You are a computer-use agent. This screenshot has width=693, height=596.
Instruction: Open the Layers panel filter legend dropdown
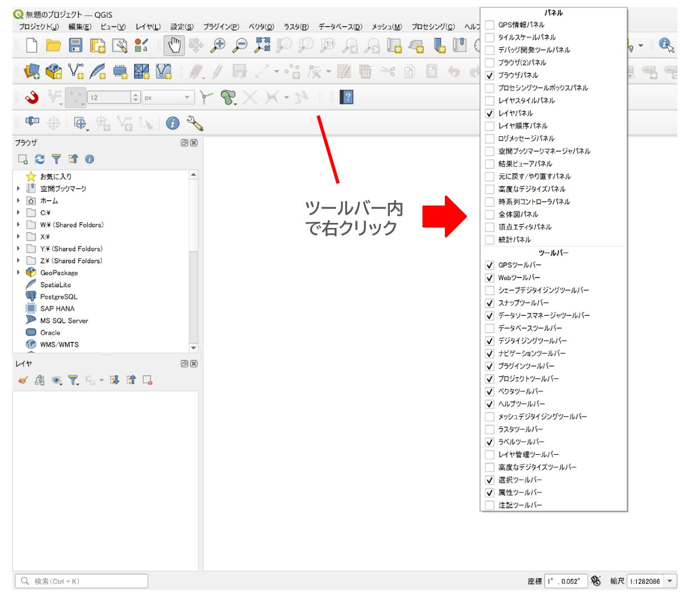click(x=74, y=380)
